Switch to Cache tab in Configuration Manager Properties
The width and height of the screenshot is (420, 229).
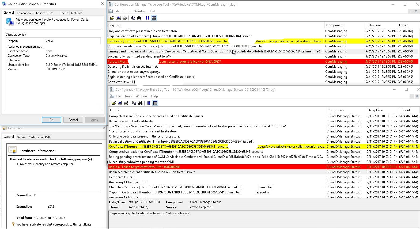pos(64,13)
